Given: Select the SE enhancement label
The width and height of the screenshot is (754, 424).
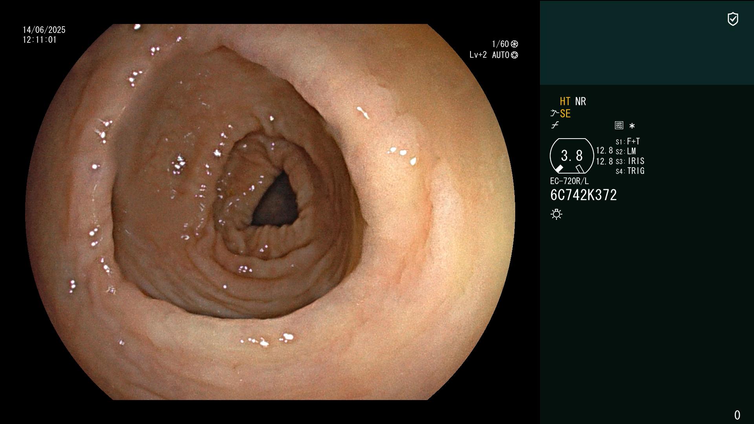Looking at the screenshot, I should 565,114.
